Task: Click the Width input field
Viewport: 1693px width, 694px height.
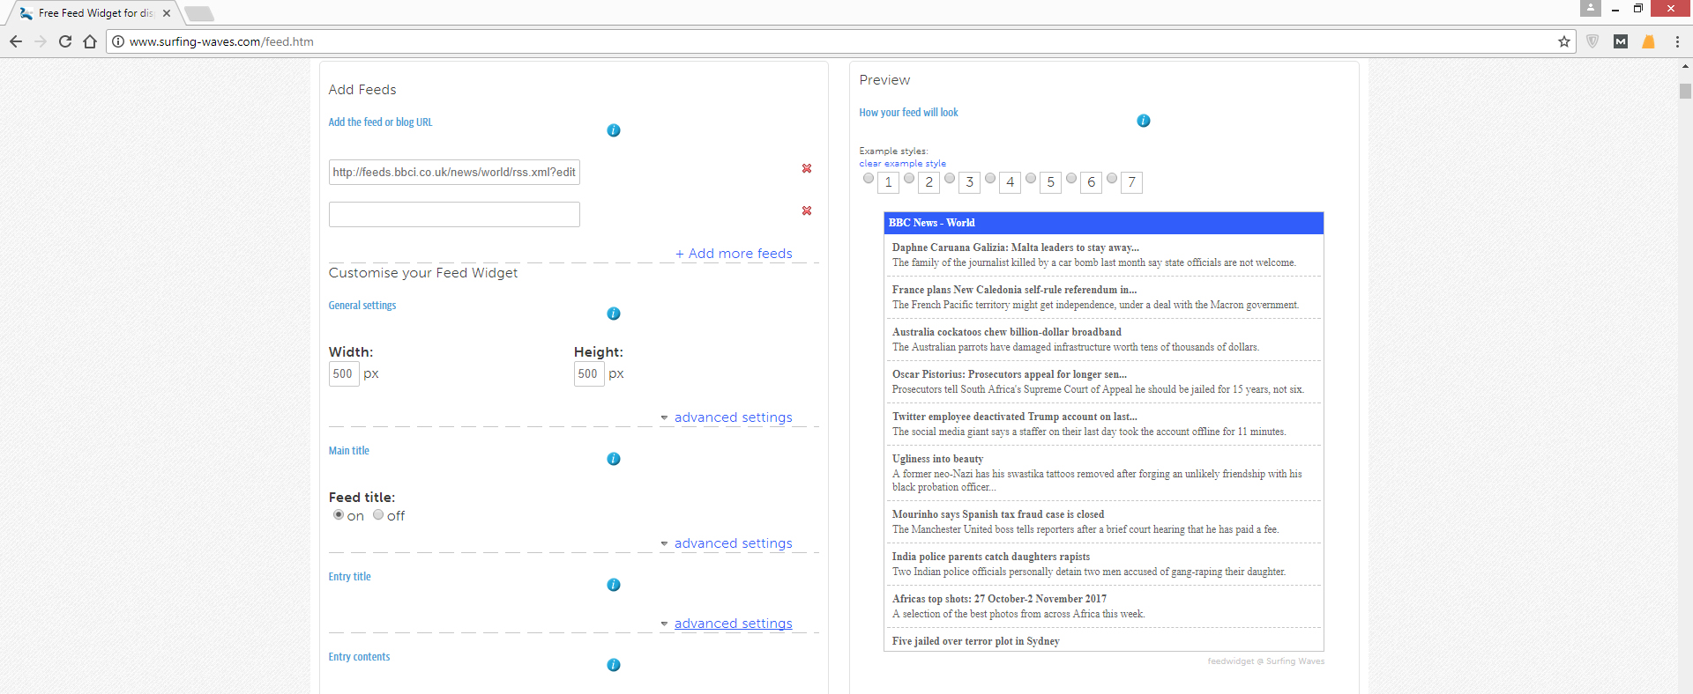Action: coord(344,373)
